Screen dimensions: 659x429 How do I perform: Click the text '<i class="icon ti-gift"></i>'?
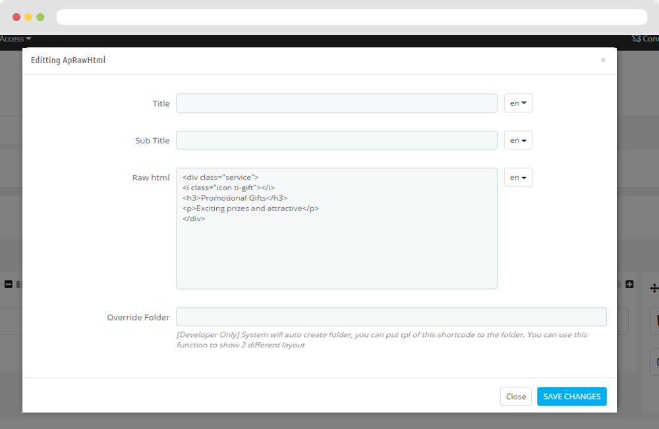tap(229, 188)
